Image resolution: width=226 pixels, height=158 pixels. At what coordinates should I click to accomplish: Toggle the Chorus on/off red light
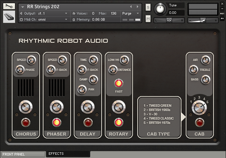[x=26, y=122]
